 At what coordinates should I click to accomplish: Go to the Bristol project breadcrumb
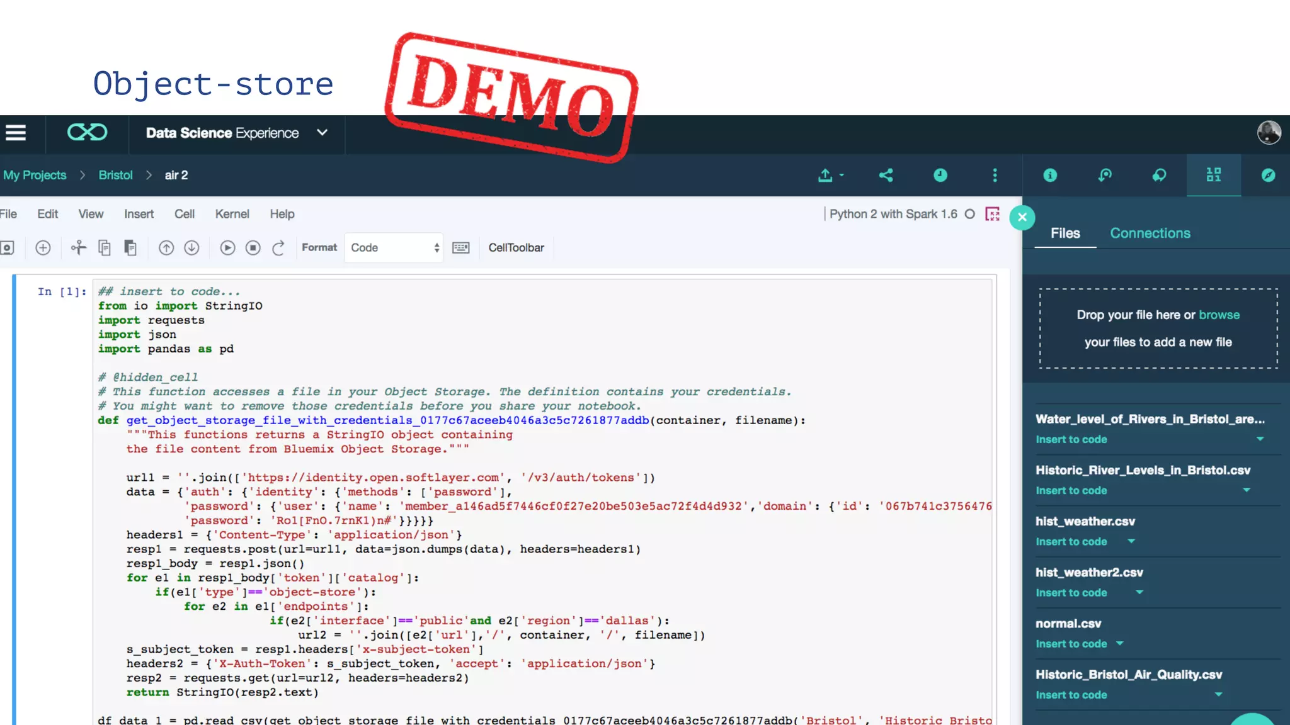coord(115,176)
